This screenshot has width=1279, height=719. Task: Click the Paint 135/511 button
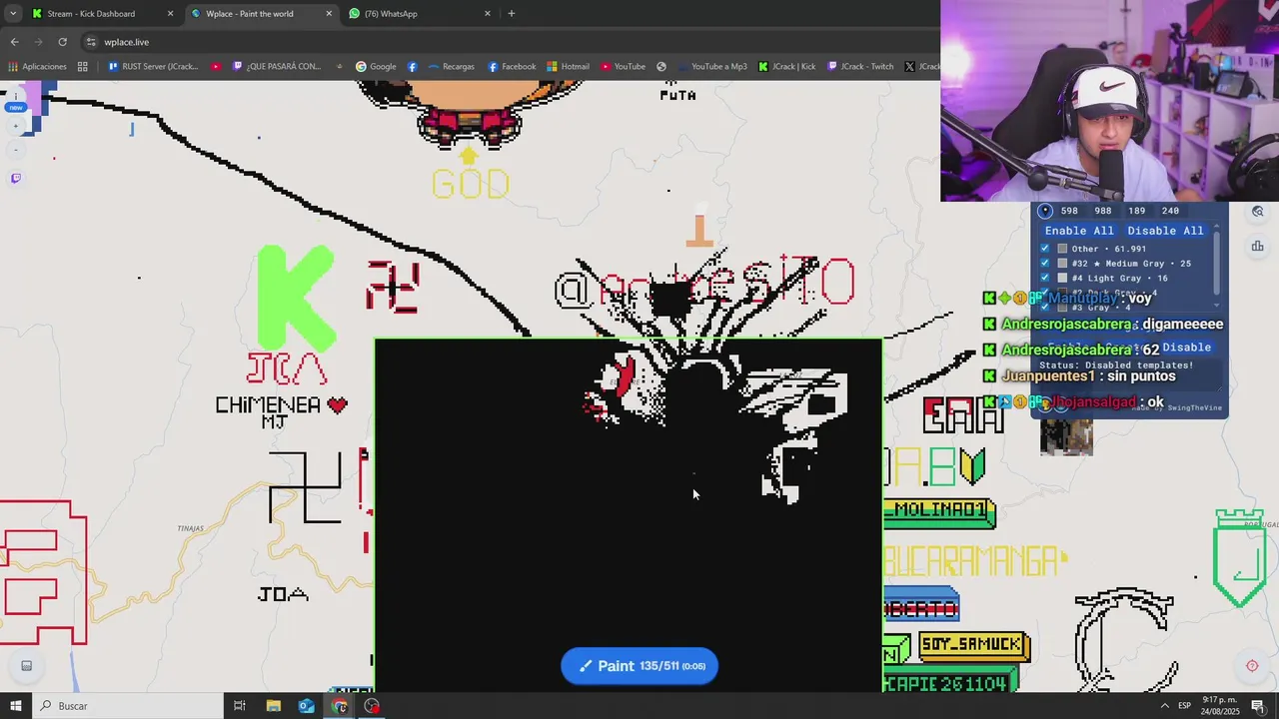click(639, 666)
